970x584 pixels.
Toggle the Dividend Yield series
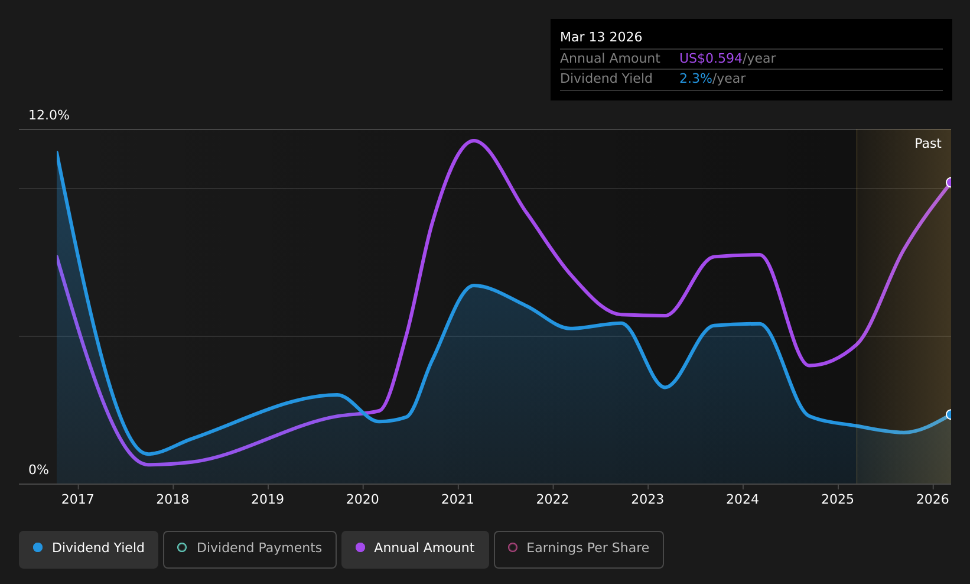pos(89,549)
